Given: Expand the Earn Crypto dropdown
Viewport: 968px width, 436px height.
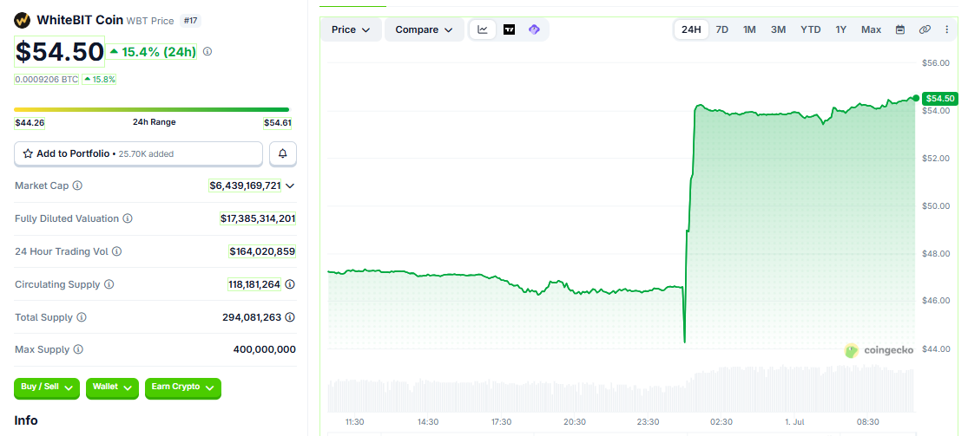Looking at the screenshot, I should (x=182, y=388).
